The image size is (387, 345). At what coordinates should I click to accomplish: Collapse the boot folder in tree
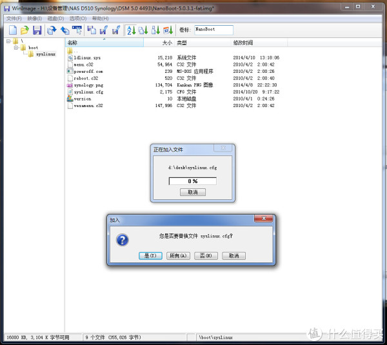pyautogui.click(x=15, y=48)
